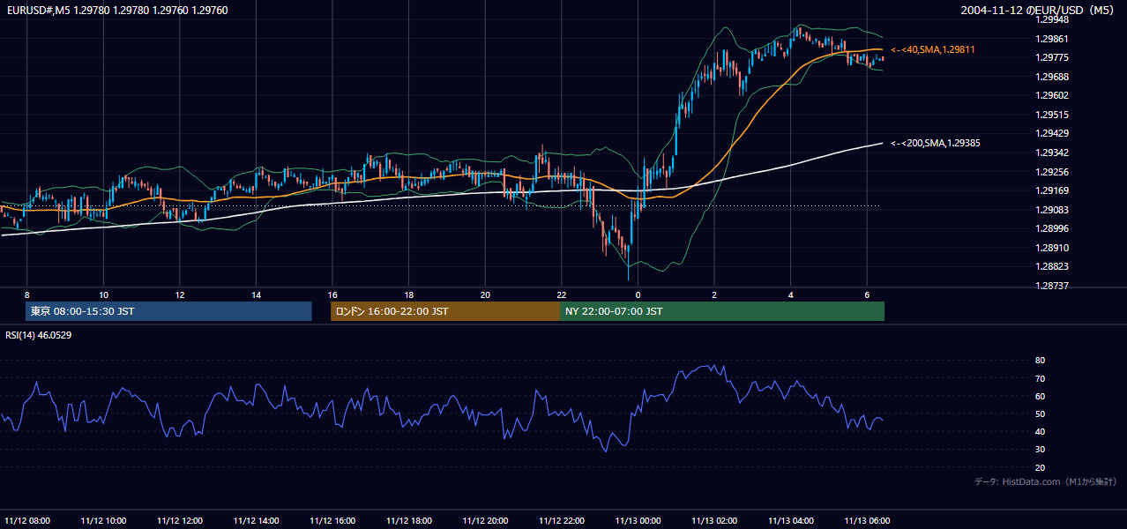Click price axis value 1.28910
Screen dimensions: 1127x529
click(x=1051, y=248)
